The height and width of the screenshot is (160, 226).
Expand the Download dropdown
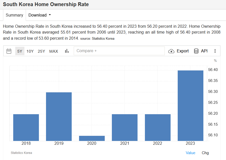click(39, 15)
